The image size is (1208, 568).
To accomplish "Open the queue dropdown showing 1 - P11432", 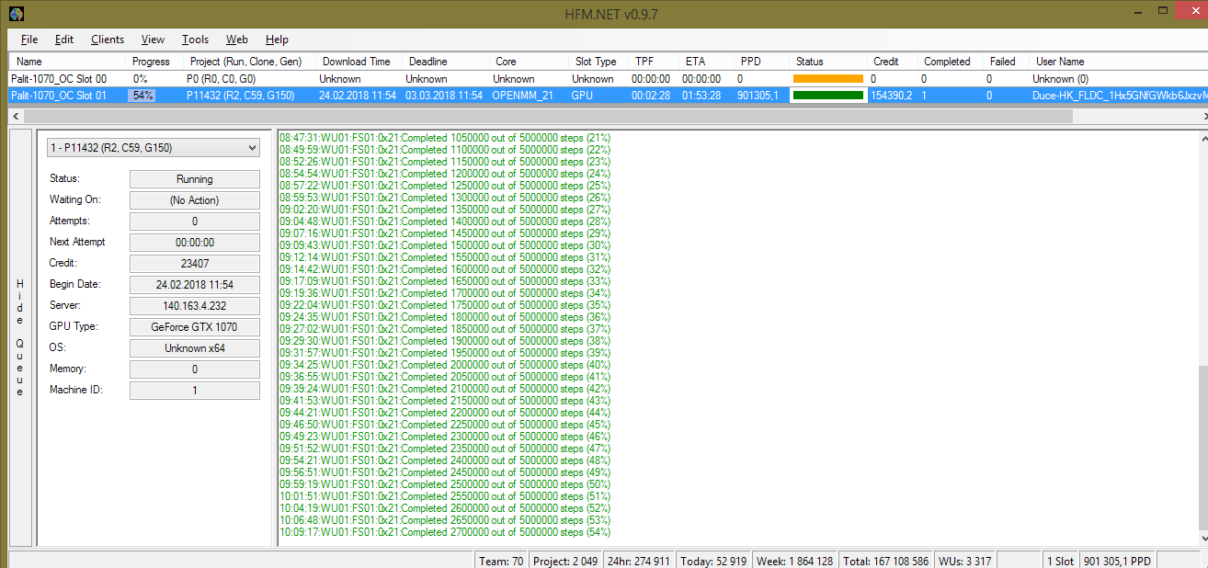I will pos(154,147).
